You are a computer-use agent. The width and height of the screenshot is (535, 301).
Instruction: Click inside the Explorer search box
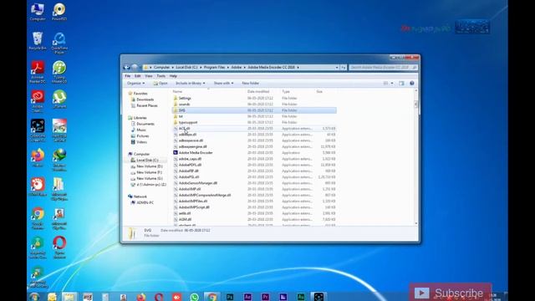coord(383,68)
